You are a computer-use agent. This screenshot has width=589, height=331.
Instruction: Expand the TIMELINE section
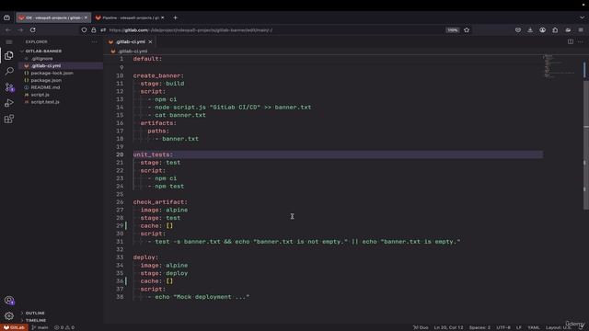point(36,320)
